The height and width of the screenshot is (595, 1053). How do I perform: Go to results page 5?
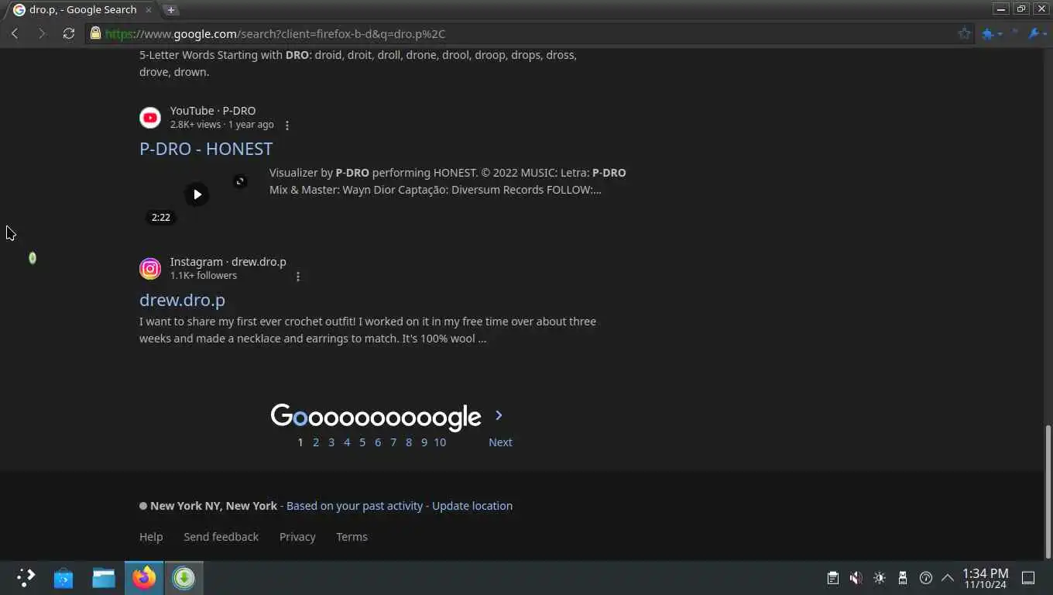[362, 442]
